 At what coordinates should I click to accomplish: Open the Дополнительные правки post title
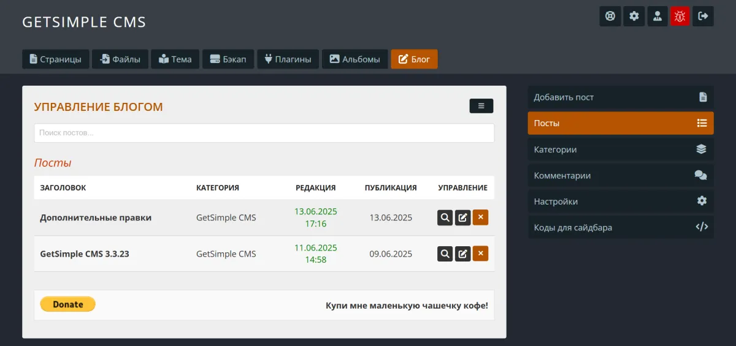(x=96, y=217)
